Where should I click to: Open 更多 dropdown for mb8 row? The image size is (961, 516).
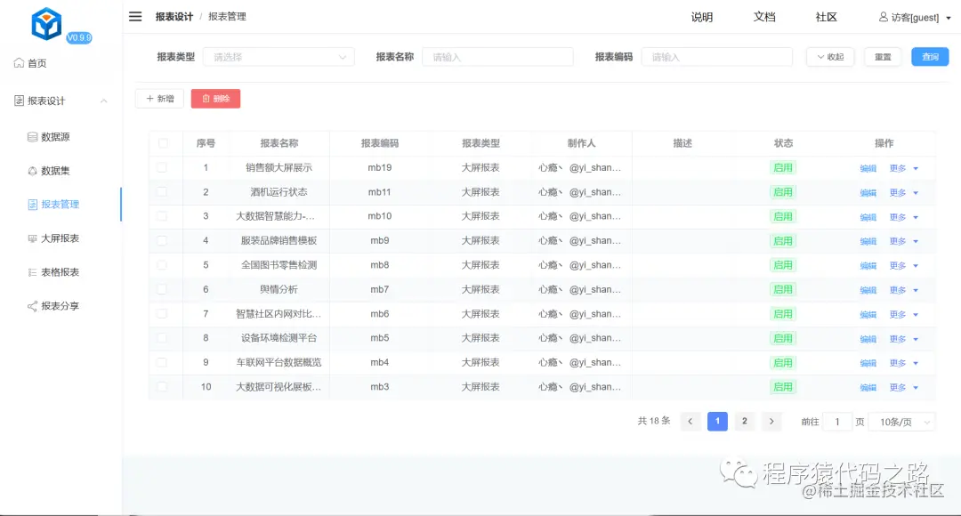904,266
